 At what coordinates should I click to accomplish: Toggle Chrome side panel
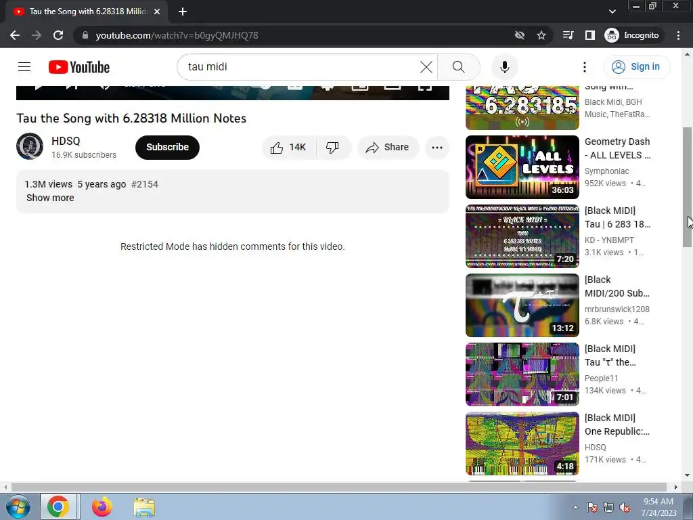590,35
